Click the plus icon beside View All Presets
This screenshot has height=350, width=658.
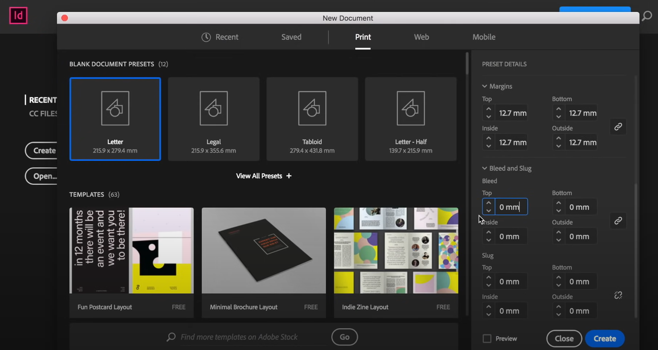[289, 176]
